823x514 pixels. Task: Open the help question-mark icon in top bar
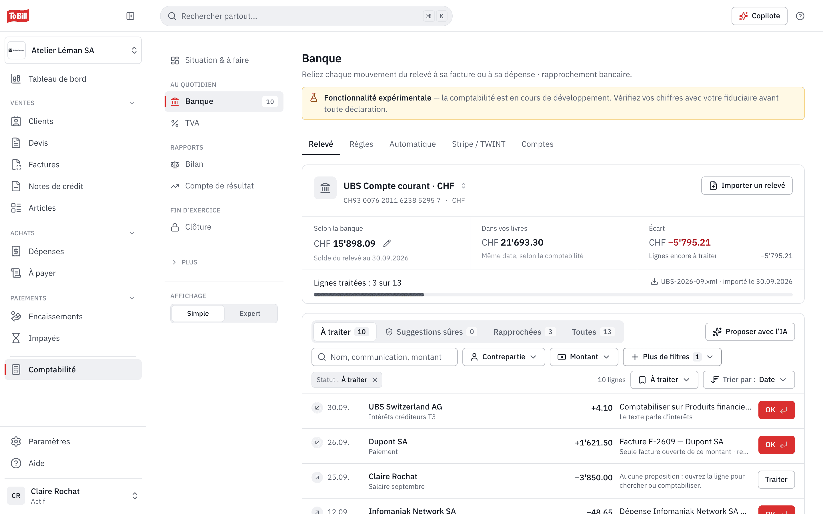800,16
